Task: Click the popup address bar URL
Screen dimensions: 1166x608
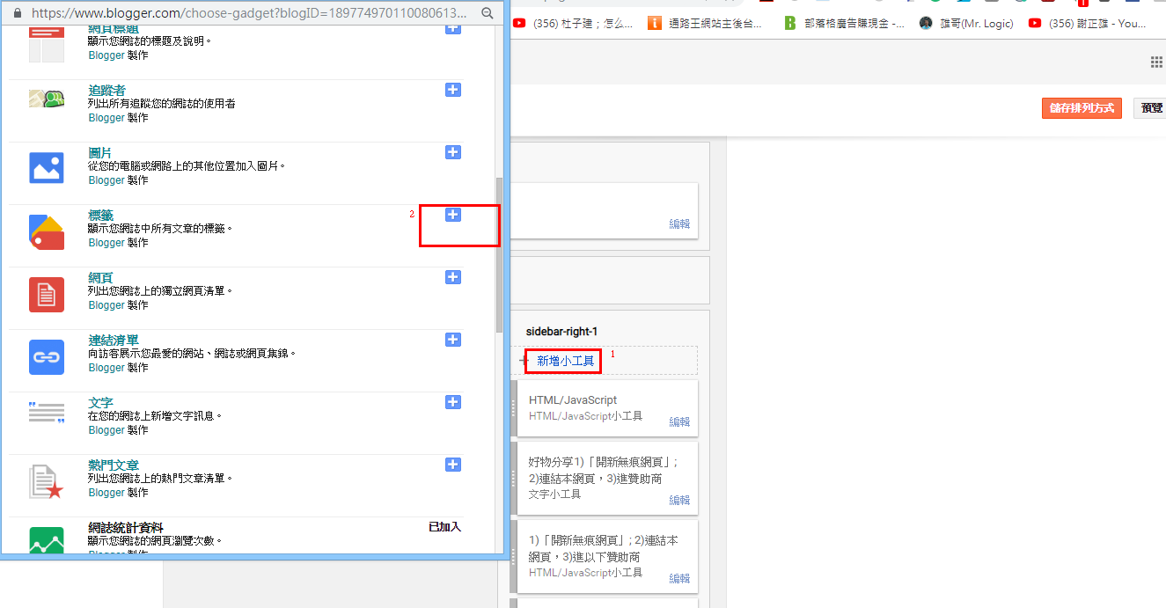Action: tap(251, 14)
